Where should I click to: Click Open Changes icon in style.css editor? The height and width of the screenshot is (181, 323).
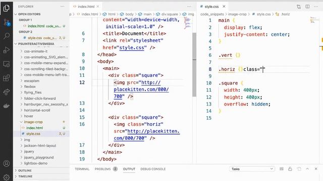299,7
